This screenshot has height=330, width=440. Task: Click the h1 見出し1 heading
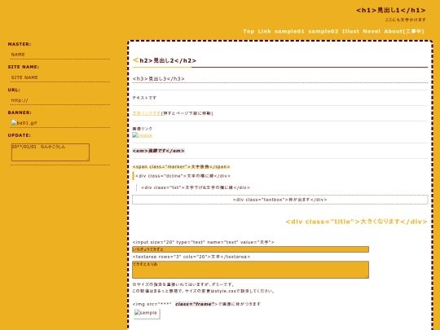point(390,11)
